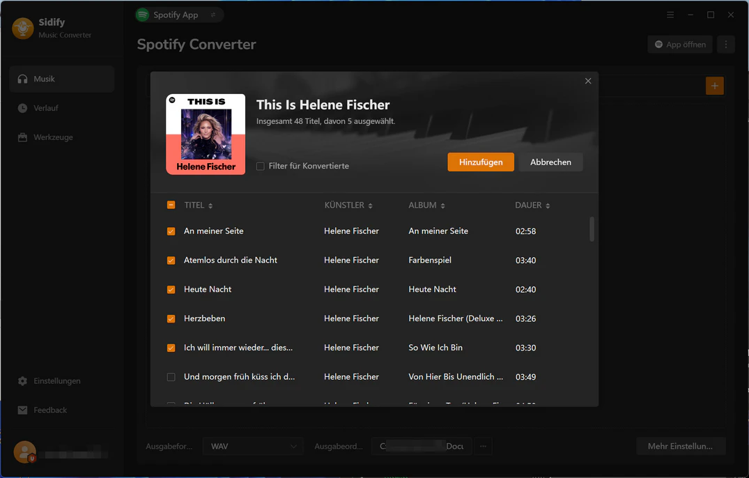
Task: Click Helene Fischer artist for An meiner Seite
Action: click(x=351, y=231)
